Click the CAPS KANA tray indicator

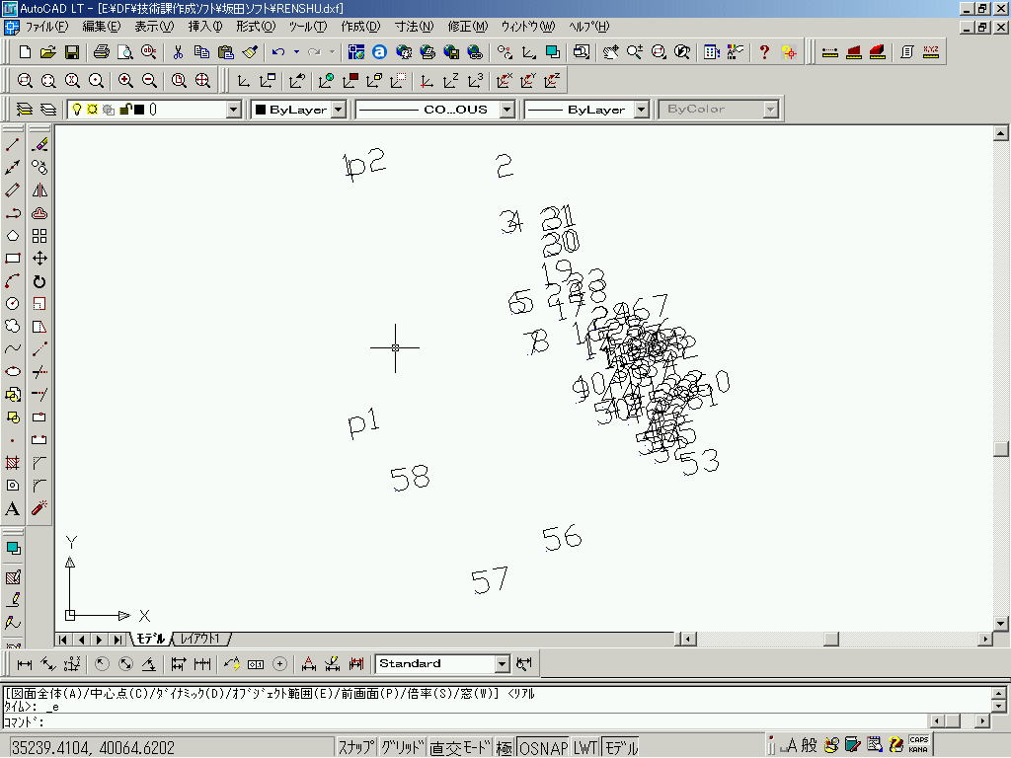(x=919, y=744)
